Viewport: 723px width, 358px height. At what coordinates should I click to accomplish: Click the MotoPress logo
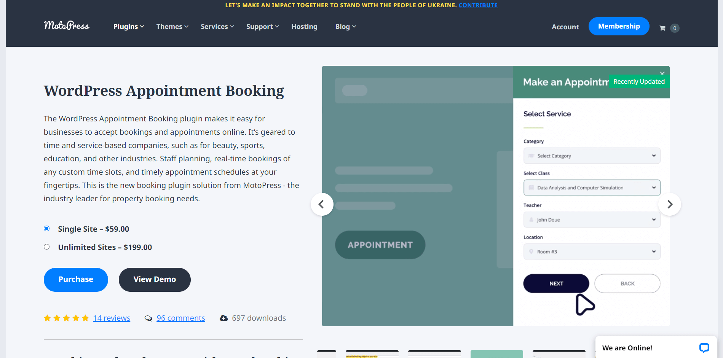coord(67,26)
